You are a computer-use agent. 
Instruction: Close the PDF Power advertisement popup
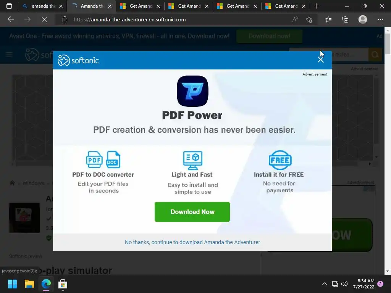[320, 60]
